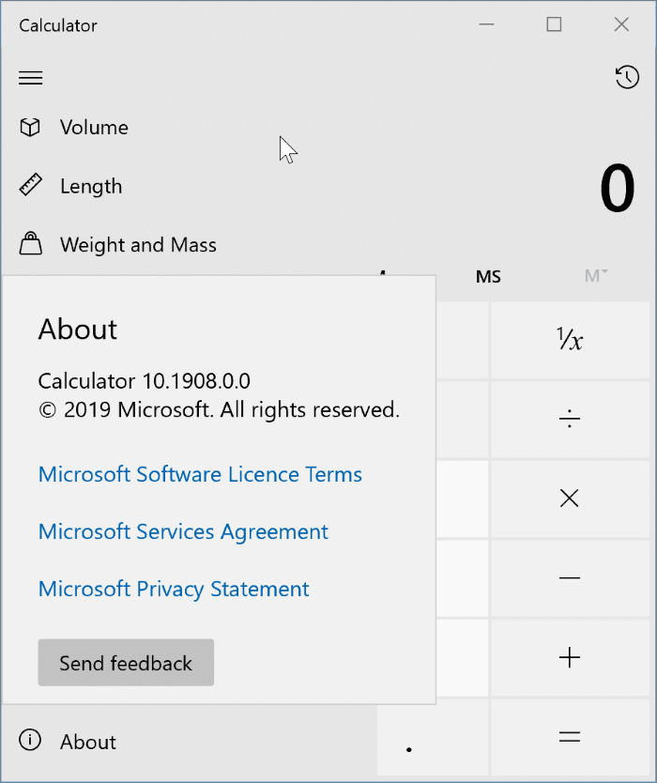The height and width of the screenshot is (783, 657).
Task: Click the About info circle icon
Action: [x=30, y=740]
